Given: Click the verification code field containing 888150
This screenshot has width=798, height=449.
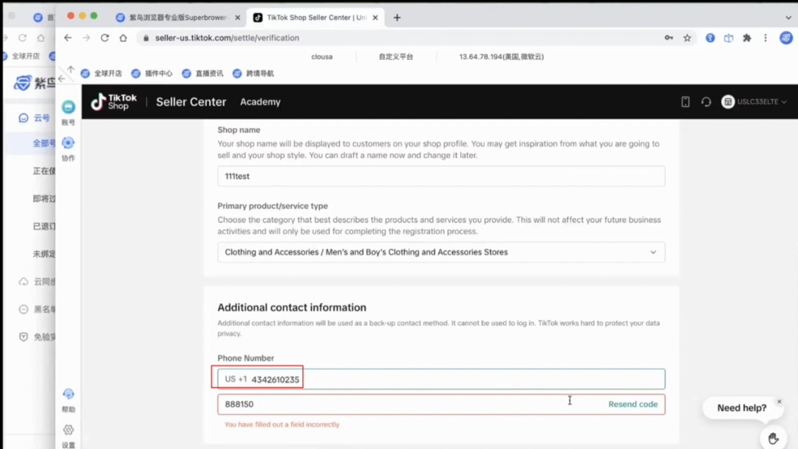Looking at the screenshot, I should click(x=392, y=405).
